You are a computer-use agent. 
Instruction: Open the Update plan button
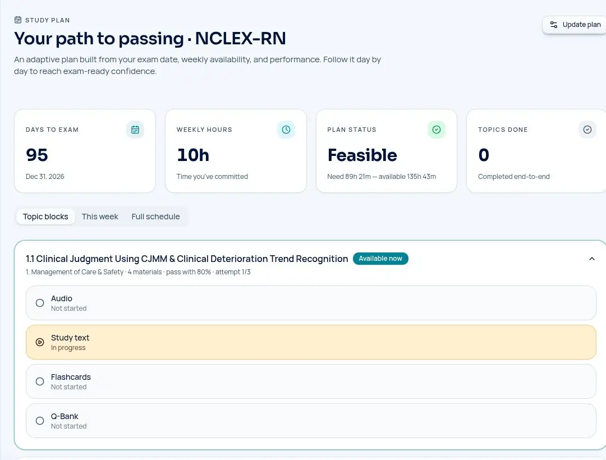click(575, 25)
